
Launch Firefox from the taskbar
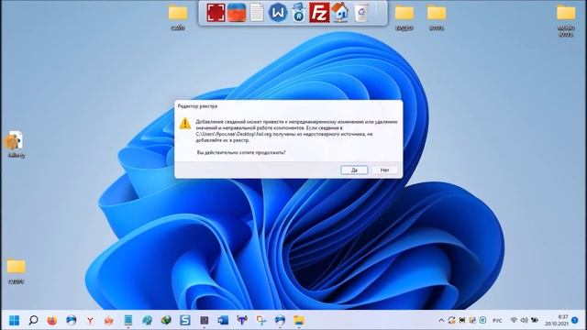pyautogui.click(x=52, y=320)
